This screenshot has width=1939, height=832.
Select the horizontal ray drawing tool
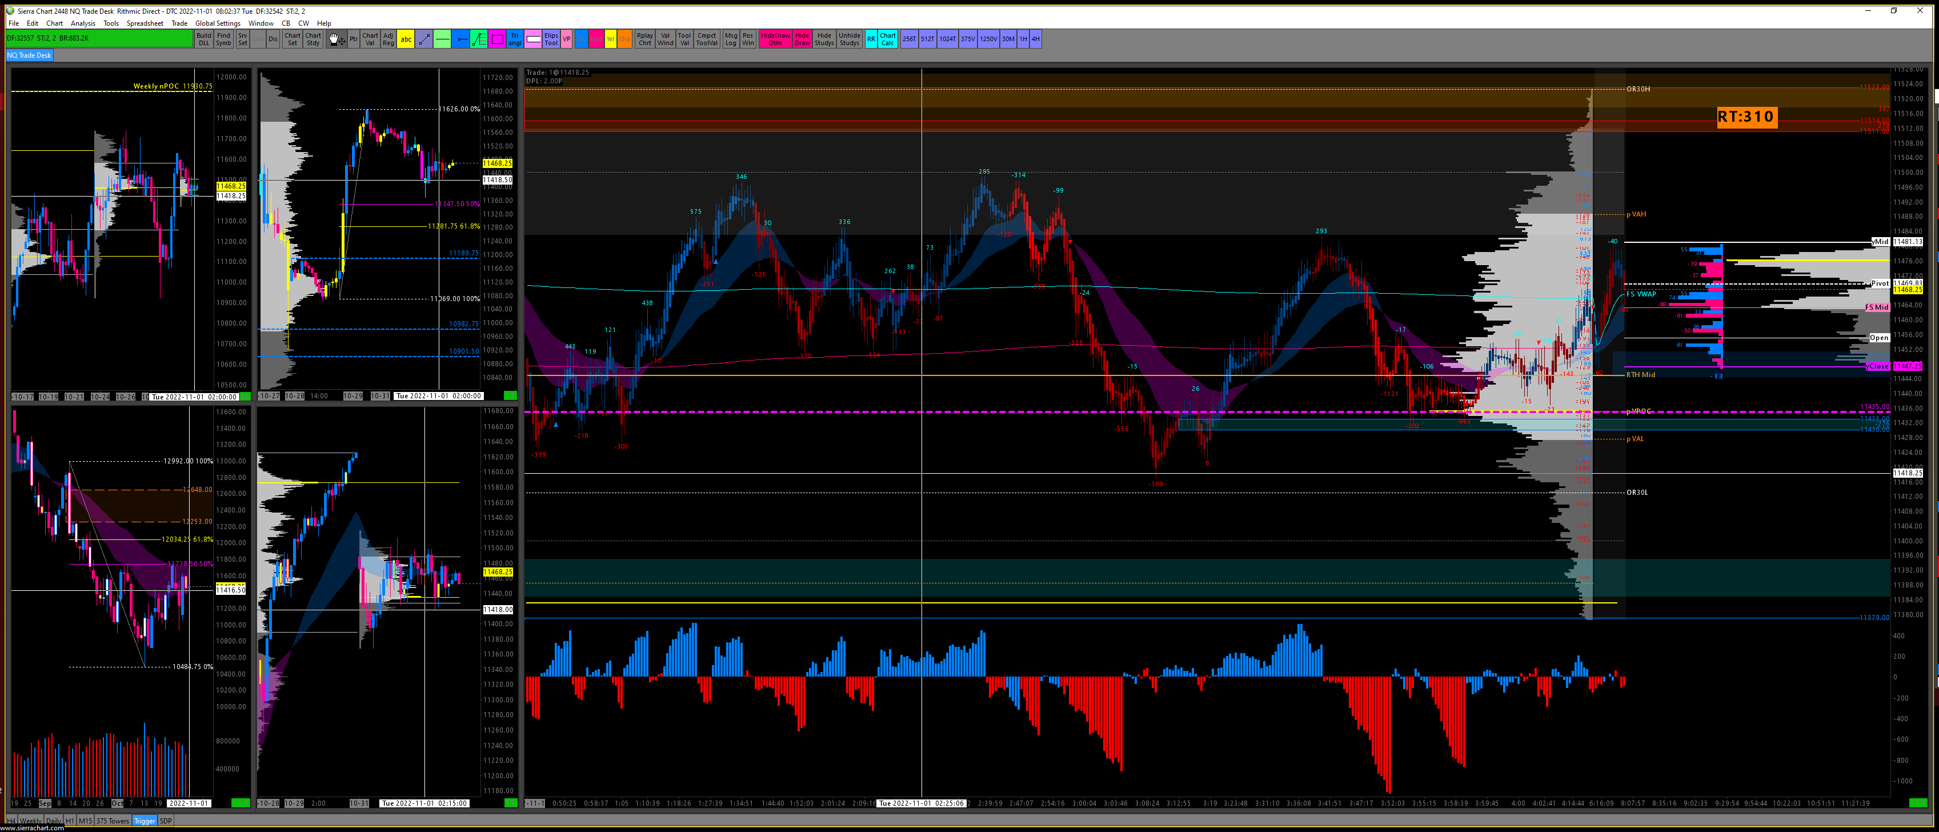[x=460, y=39]
